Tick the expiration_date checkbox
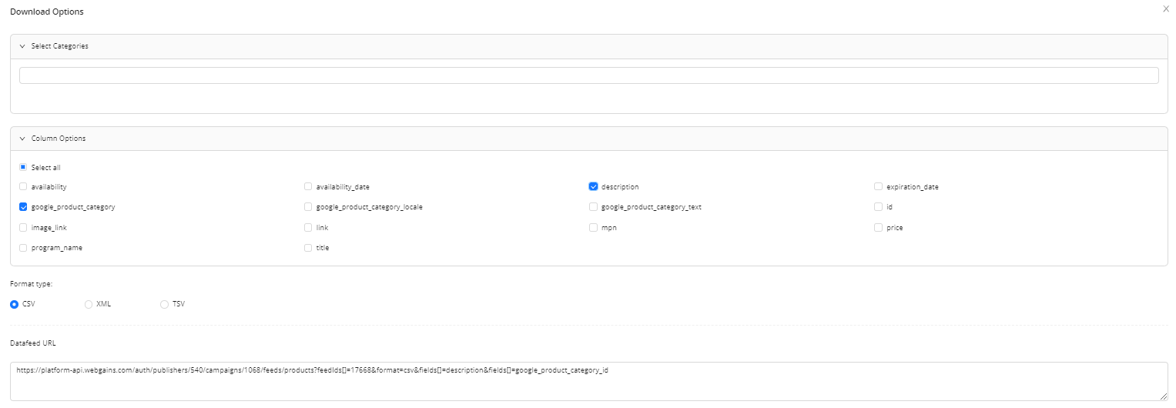 tap(878, 187)
